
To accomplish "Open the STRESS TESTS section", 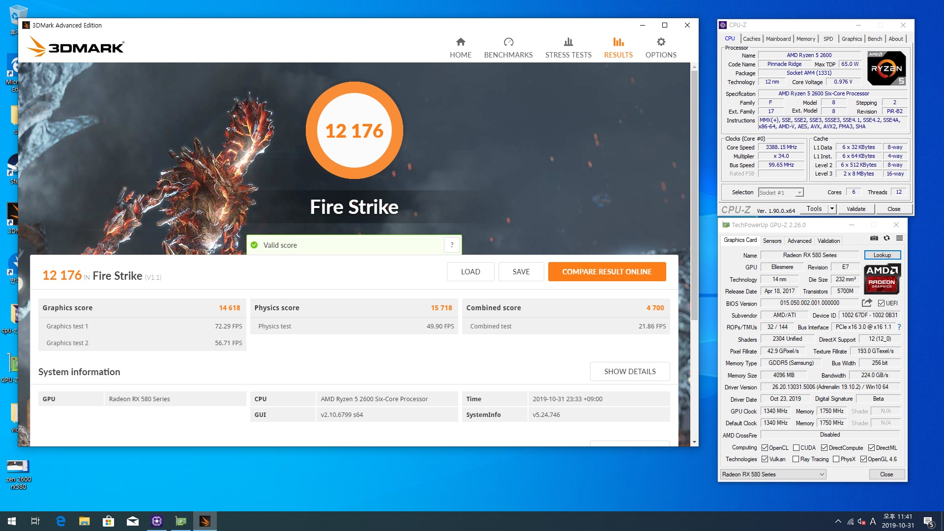I will pyautogui.click(x=568, y=48).
